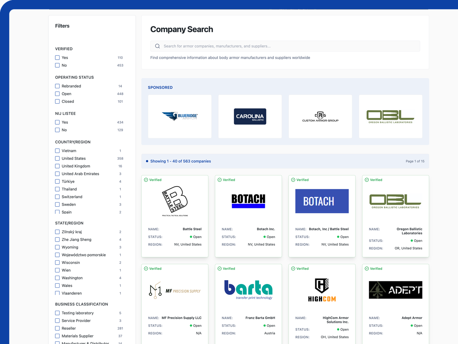The image size is (458, 344).
Task: Filter by Testing laboratory classification
Action: [x=57, y=313]
